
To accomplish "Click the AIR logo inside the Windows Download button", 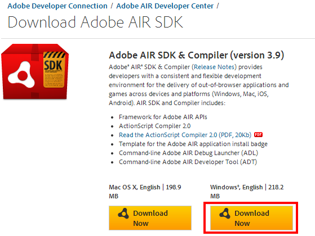I will (225, 214).
